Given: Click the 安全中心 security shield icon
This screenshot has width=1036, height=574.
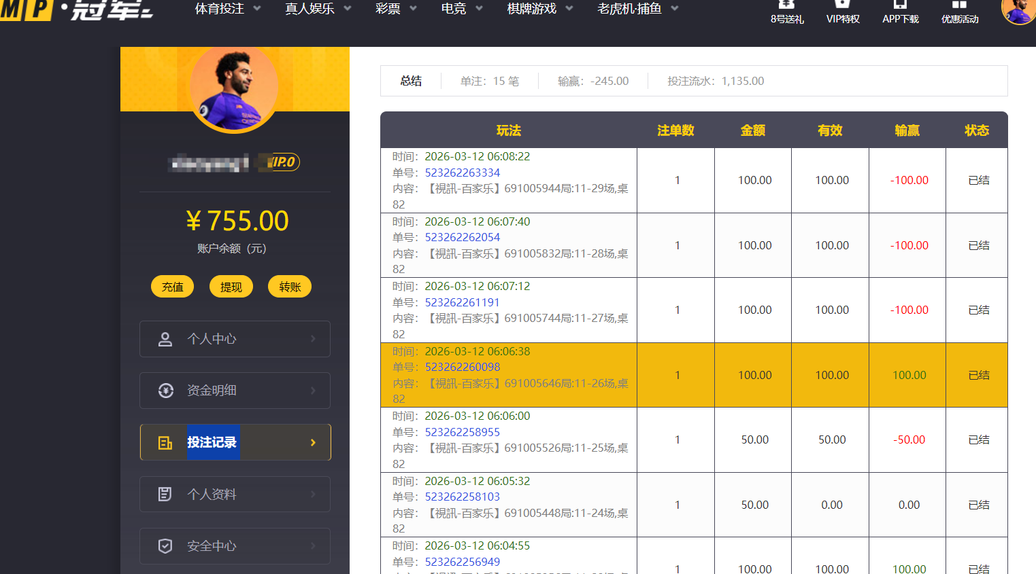Looking at the screenshot, I should (x=165, y=545).
